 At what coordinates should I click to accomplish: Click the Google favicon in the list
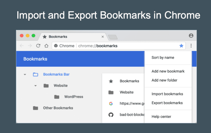(x=111, y=103)
